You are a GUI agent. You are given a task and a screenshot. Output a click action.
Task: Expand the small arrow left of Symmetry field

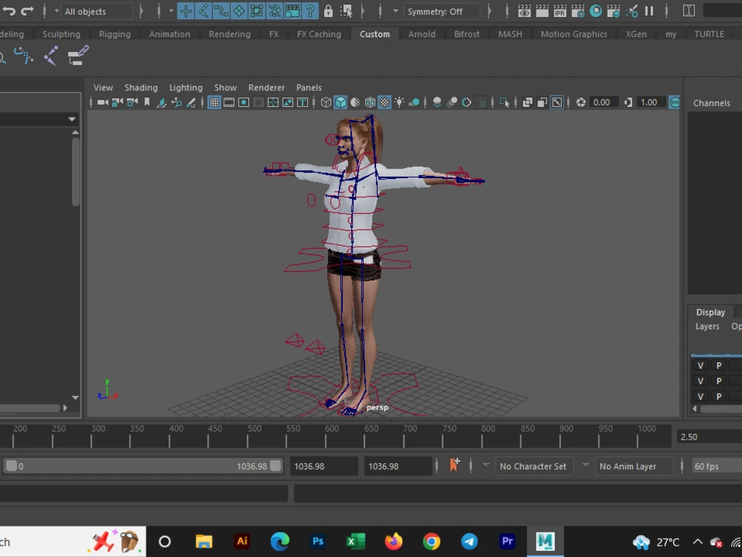[x=395, y=11]
